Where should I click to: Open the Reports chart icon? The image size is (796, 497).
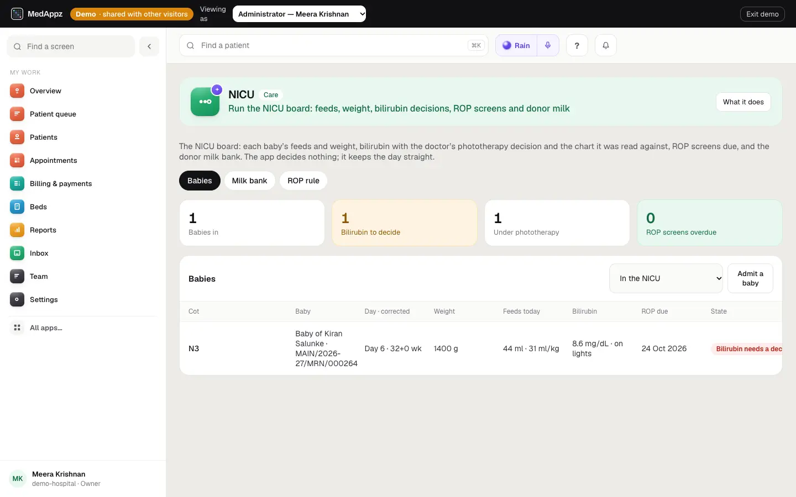[17, 230]
